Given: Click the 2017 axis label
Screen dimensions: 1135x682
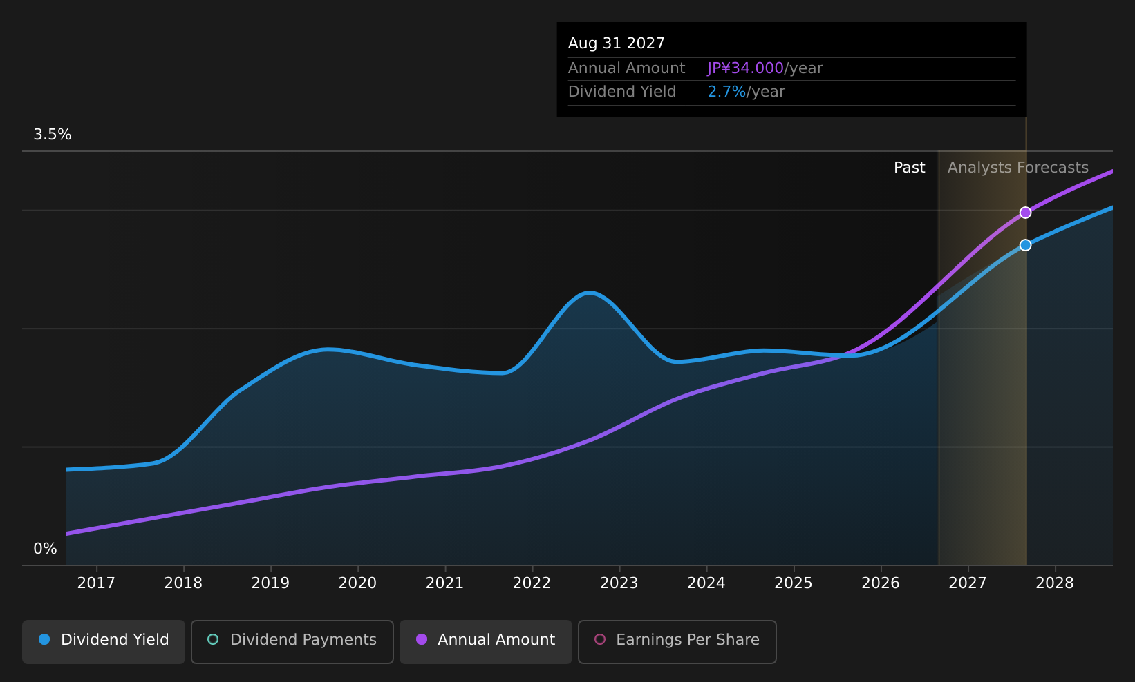Looking at the screenshot, I should tap(96, 583).
